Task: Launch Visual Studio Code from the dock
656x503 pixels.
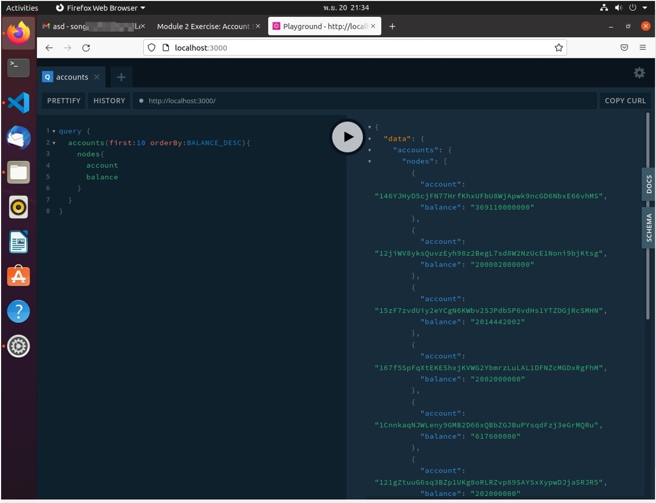Action: [18, 102]
